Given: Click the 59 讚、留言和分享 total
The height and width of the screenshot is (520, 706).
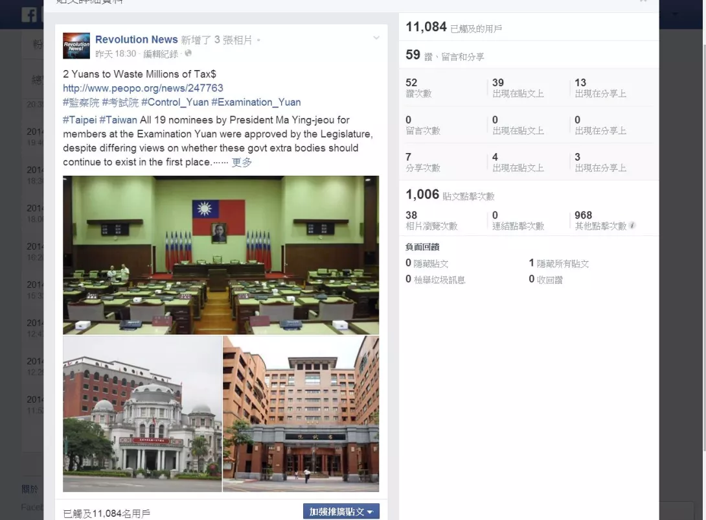Looking at the screenshot, I should 444,55.
